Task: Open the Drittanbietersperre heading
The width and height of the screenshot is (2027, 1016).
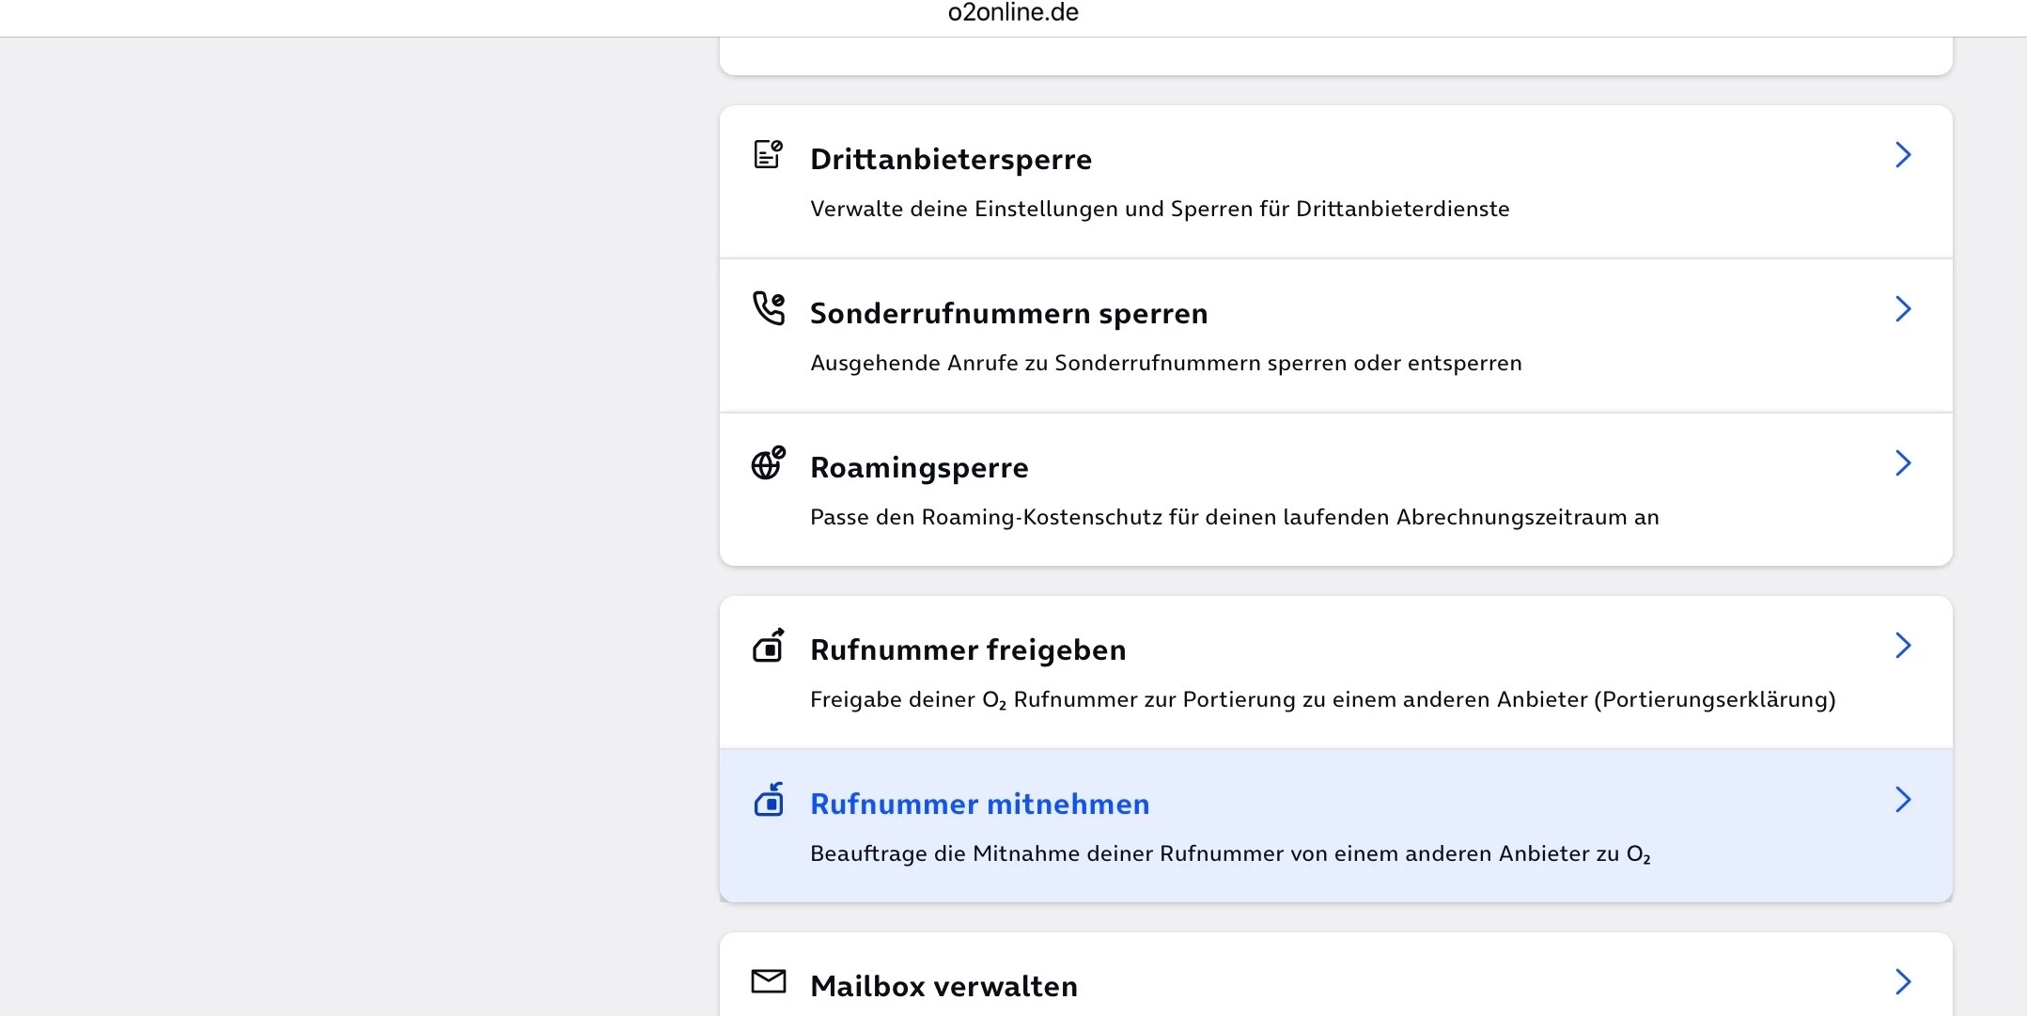Action: [x=950, y=159]
